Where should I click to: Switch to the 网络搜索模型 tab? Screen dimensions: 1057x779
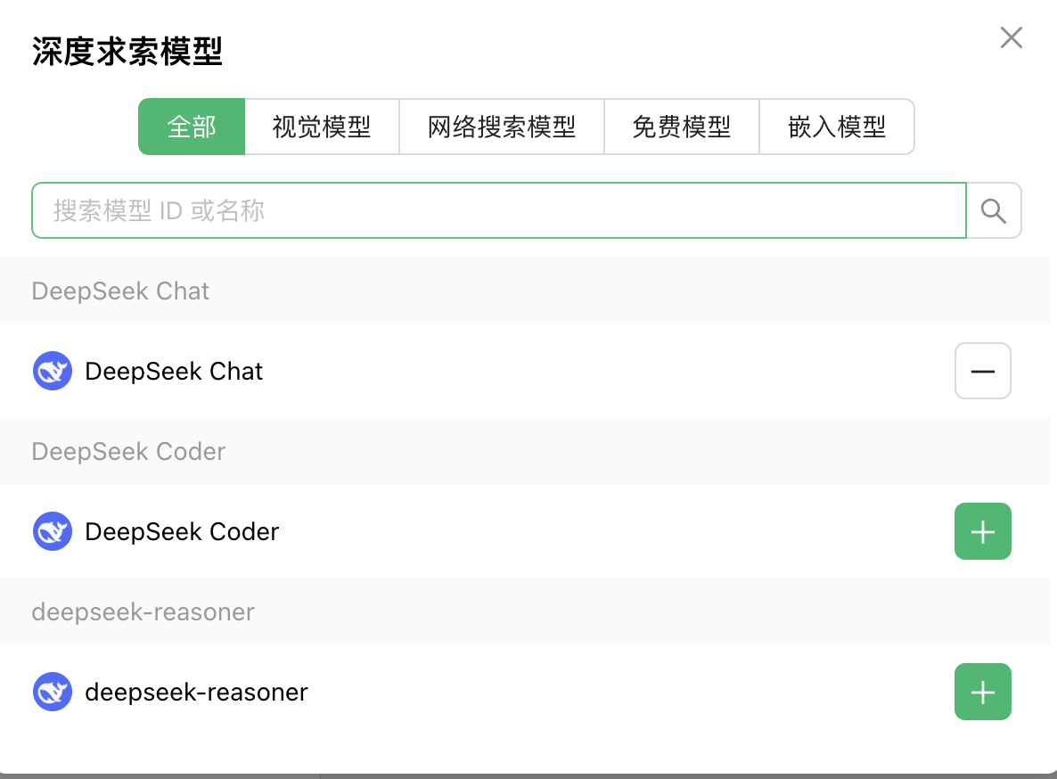[503, 127]
